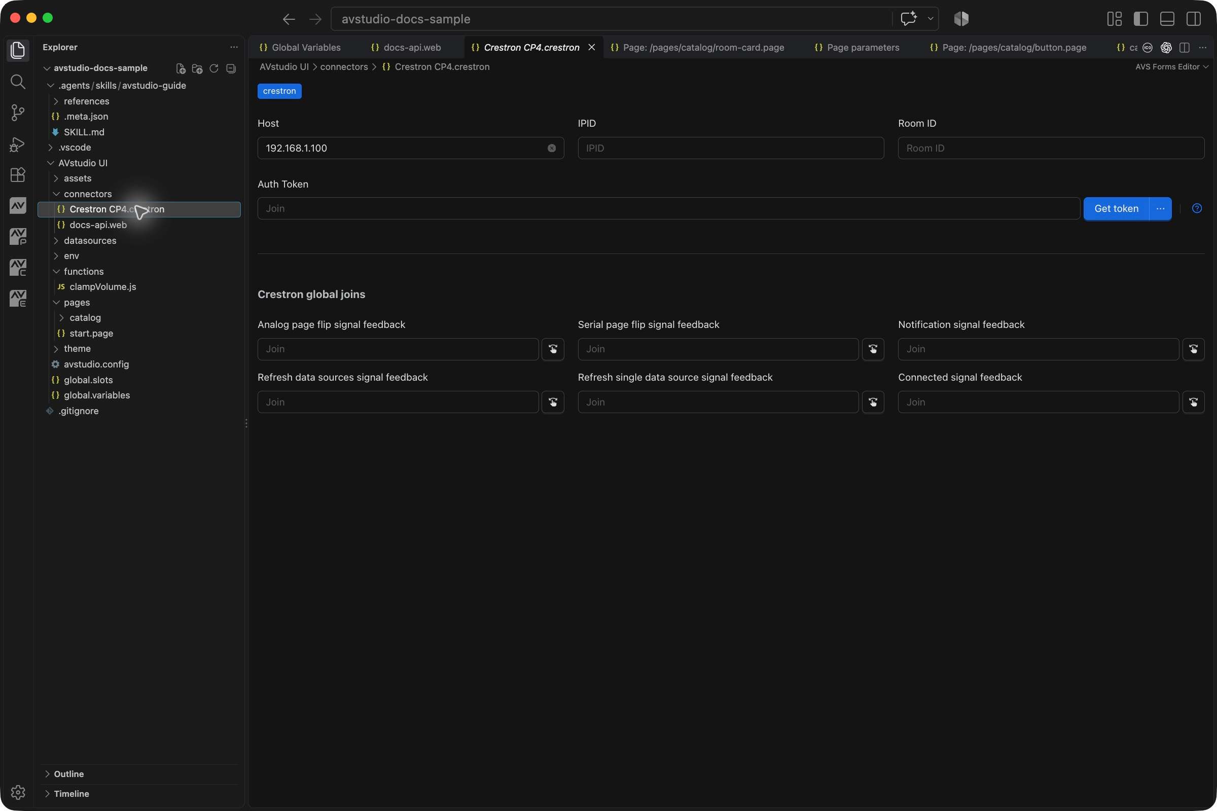Refresh the explorer file tree
This screenshot has width=1217, height=811.
tap(213, 68)
